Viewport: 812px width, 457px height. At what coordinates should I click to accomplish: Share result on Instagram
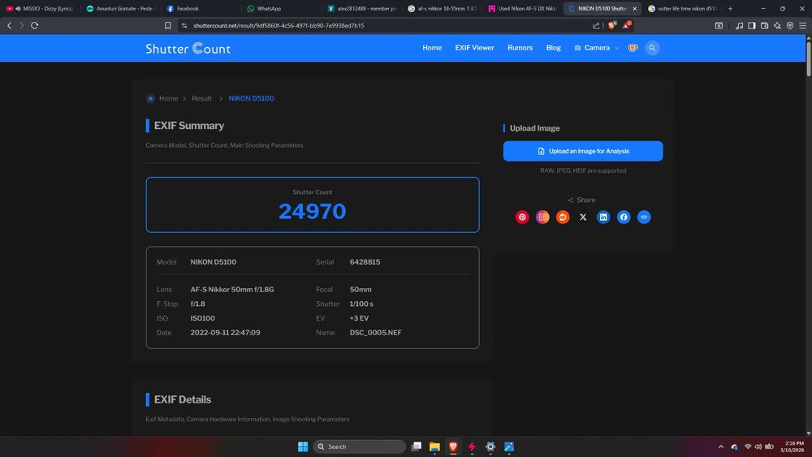(542, 218)
